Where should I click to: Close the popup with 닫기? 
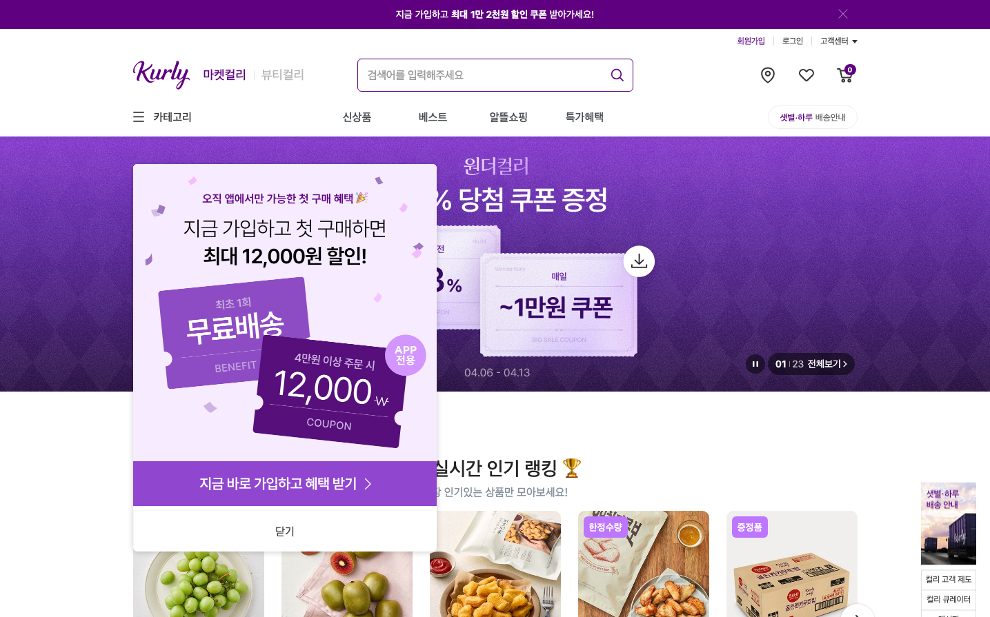point(285,531)
